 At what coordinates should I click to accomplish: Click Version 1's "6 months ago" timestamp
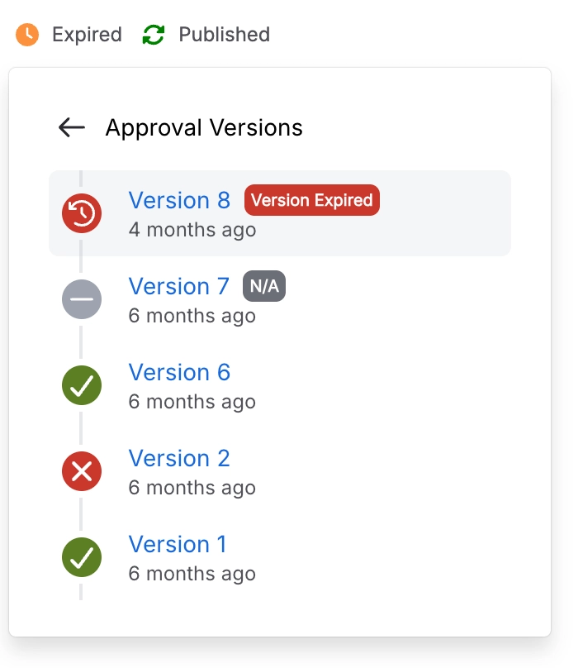[192, 574]
